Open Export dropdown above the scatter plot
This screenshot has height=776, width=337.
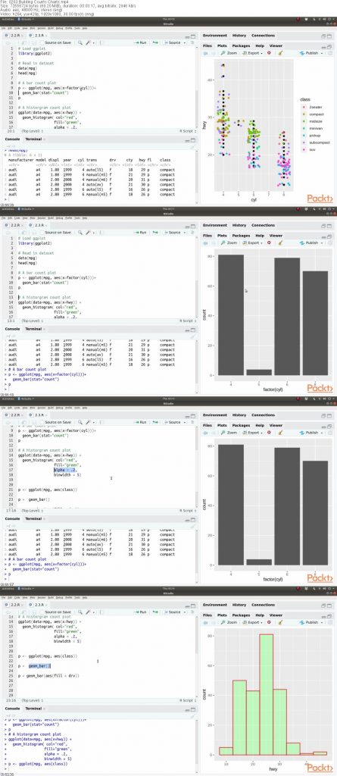[254, 52]
